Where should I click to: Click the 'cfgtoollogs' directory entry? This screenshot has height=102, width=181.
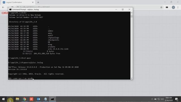(53, 38)
